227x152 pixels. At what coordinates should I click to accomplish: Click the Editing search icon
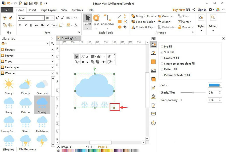coord(213,18)
